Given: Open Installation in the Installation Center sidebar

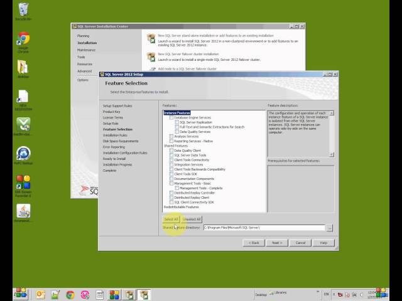Looking at the screenshot, I should 87,43.
